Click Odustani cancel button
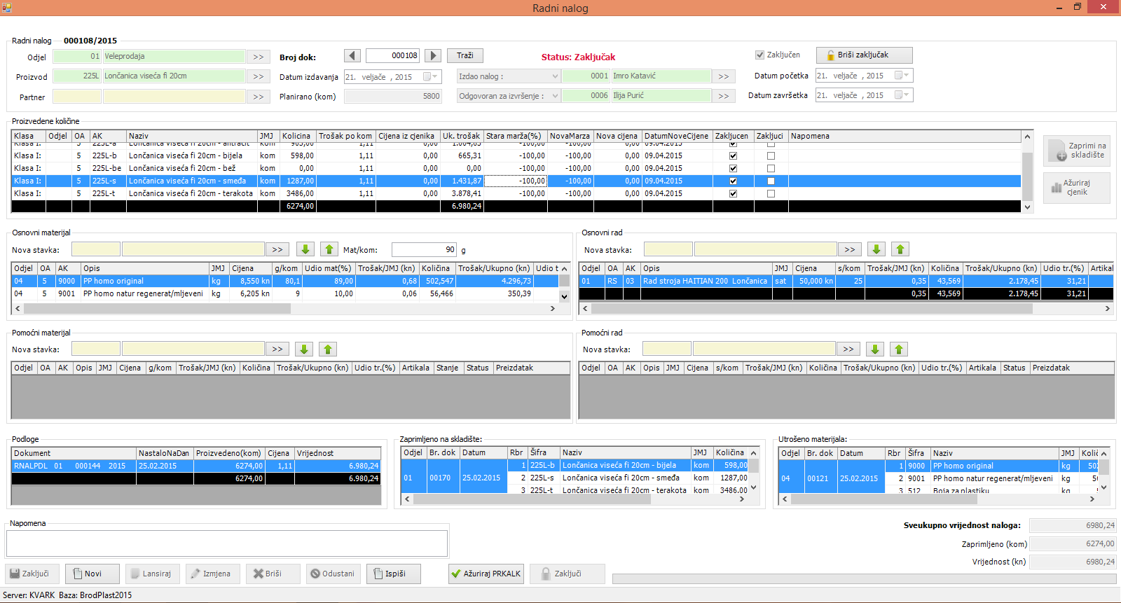The height and width of the screenshot is (603, 1121). (333, 574)
